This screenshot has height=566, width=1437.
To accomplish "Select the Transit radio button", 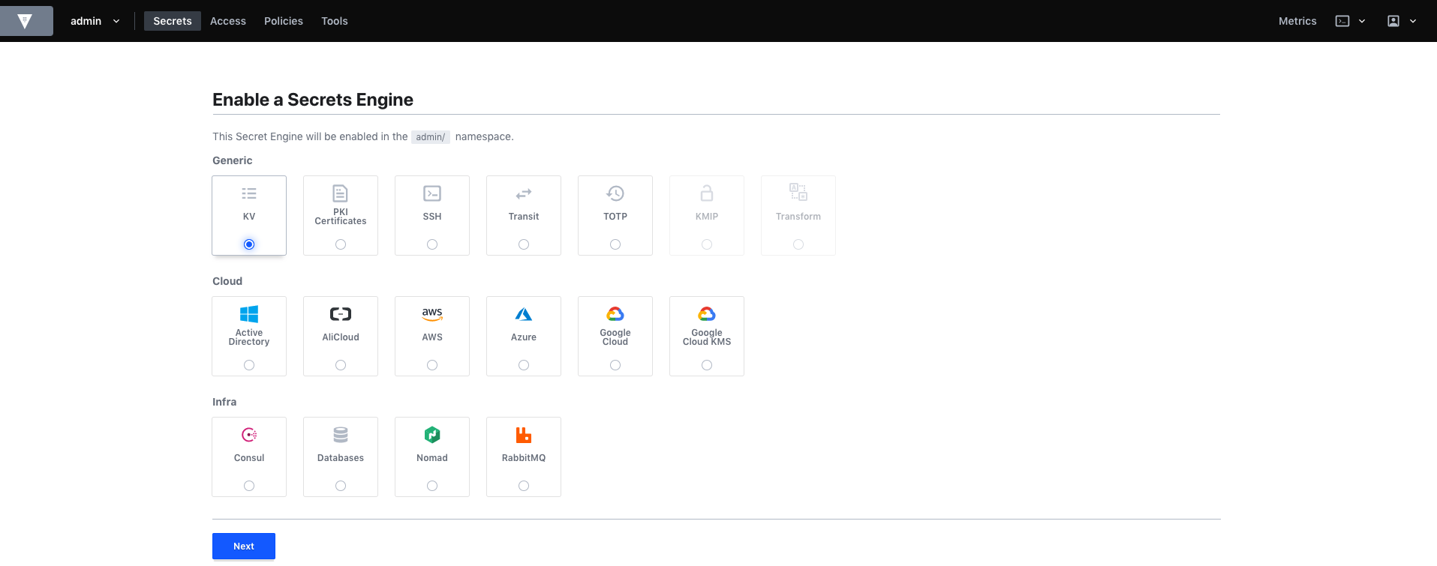I will [x=524, y=244].
